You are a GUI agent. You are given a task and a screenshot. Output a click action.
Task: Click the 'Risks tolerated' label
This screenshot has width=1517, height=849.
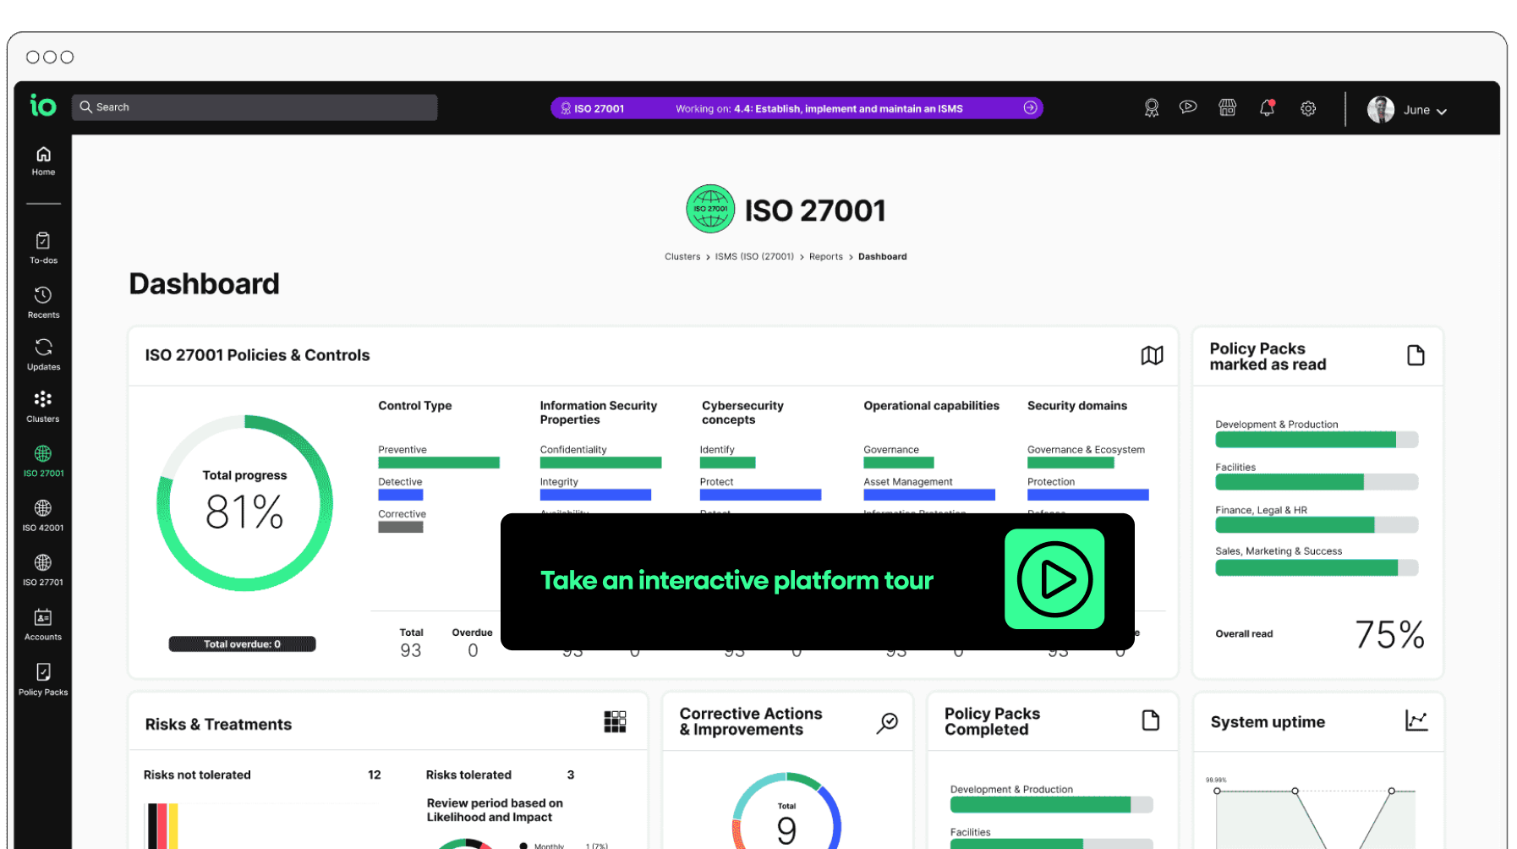point(468,775)
